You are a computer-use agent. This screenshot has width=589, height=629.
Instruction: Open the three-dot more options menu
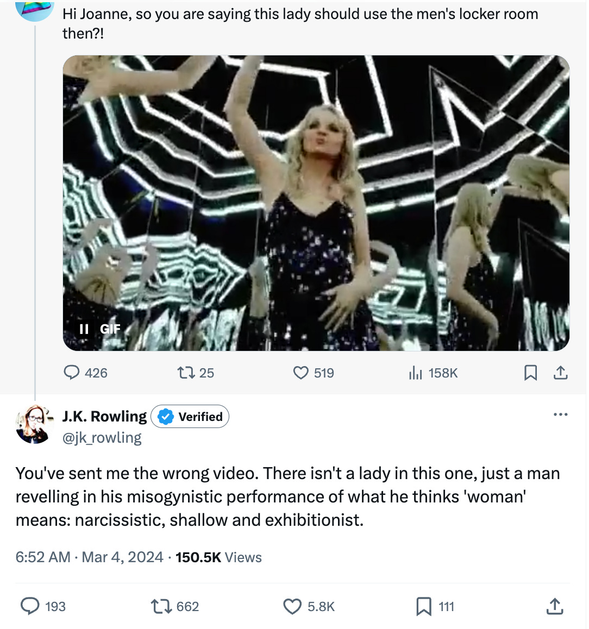[x=560, y=415]
